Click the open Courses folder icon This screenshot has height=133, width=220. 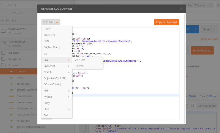coord(3,65)
